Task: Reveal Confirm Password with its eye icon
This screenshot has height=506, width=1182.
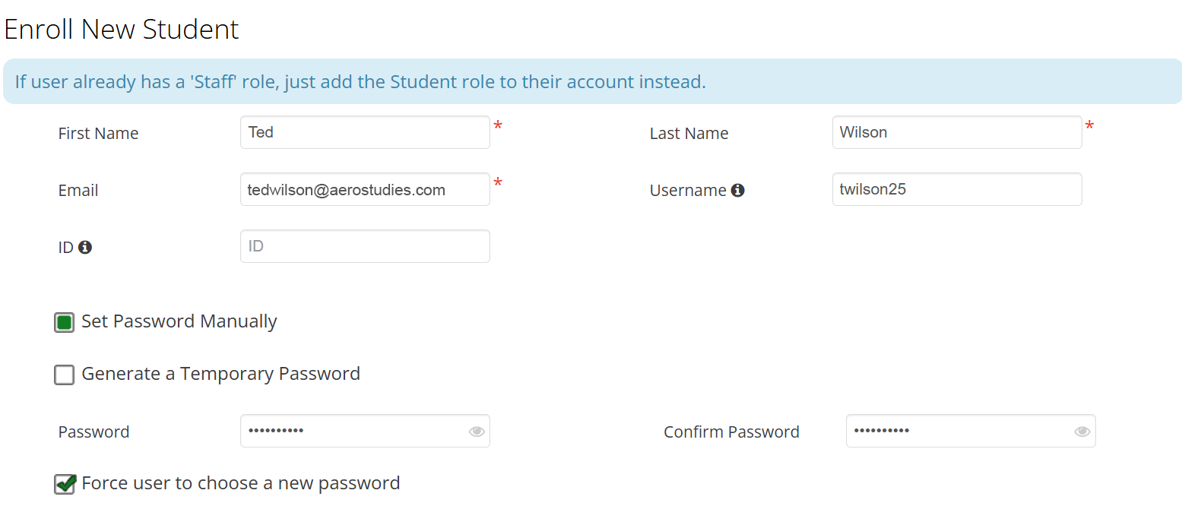Action: click(1082, 432)
